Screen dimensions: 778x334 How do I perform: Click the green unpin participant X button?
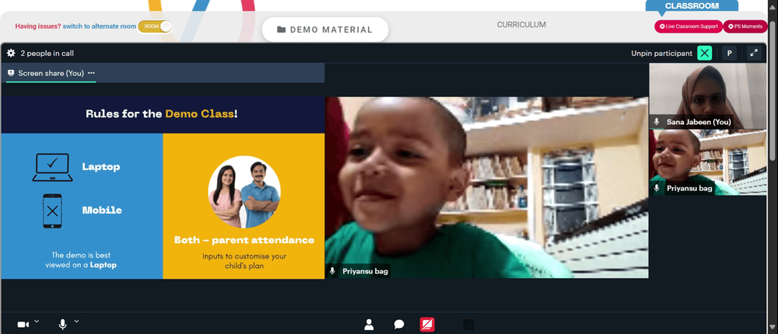(705, 53)
